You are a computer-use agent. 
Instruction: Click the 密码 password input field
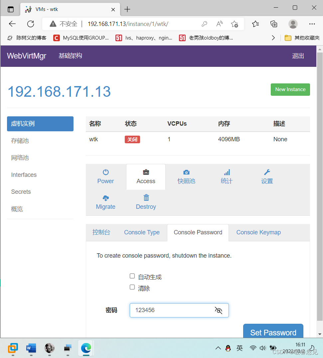[179, 310]
